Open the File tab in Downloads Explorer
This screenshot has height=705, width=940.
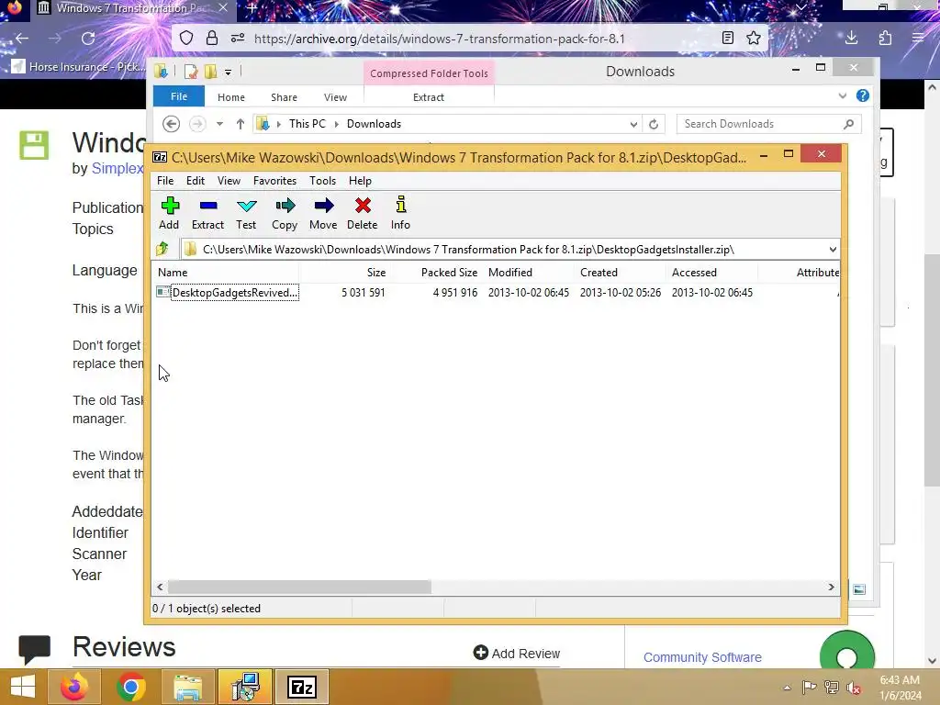click(179, 96)
